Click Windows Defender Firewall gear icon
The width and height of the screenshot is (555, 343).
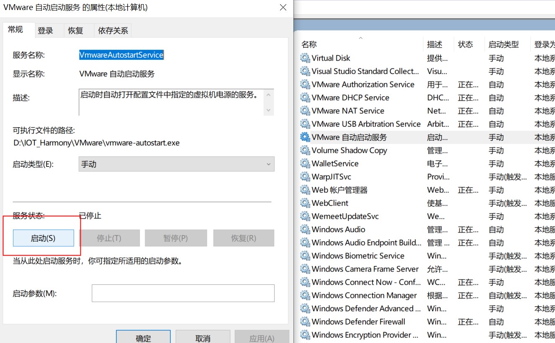click(x=305, y=322)
